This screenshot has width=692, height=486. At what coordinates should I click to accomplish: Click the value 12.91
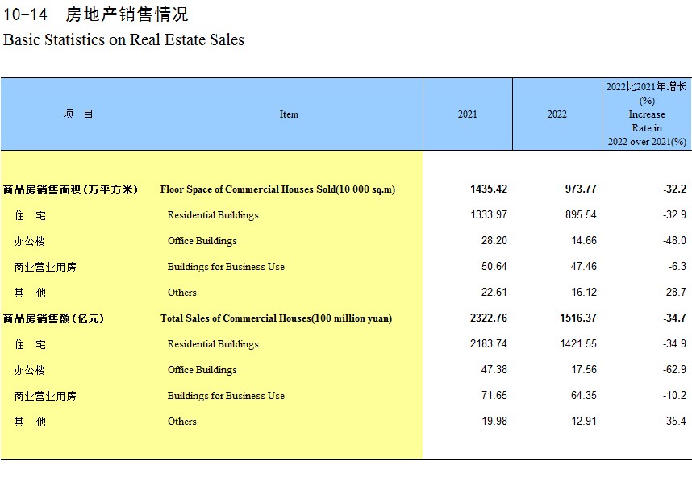click(584, 422)
